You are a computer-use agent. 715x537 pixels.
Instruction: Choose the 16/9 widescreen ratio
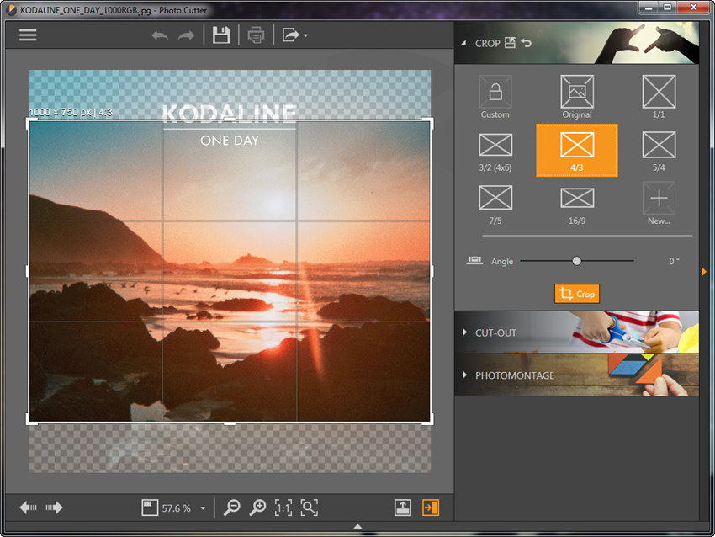577,205
